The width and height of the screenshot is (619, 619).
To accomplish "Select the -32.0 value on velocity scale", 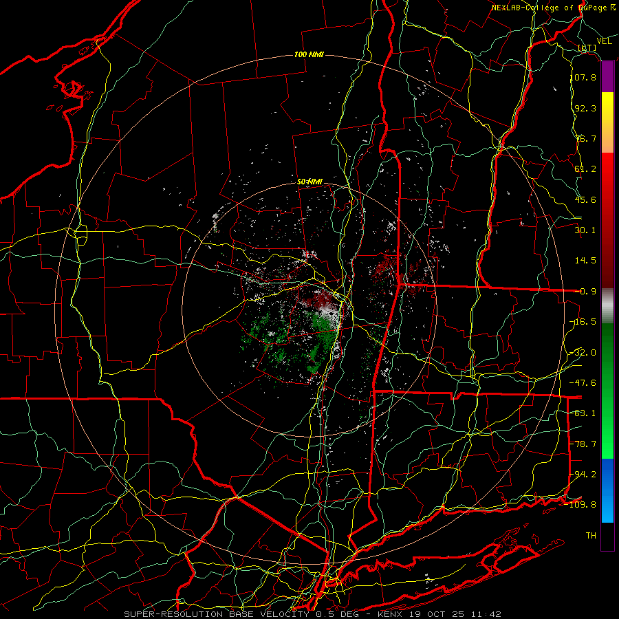I will tap(583, 353).
